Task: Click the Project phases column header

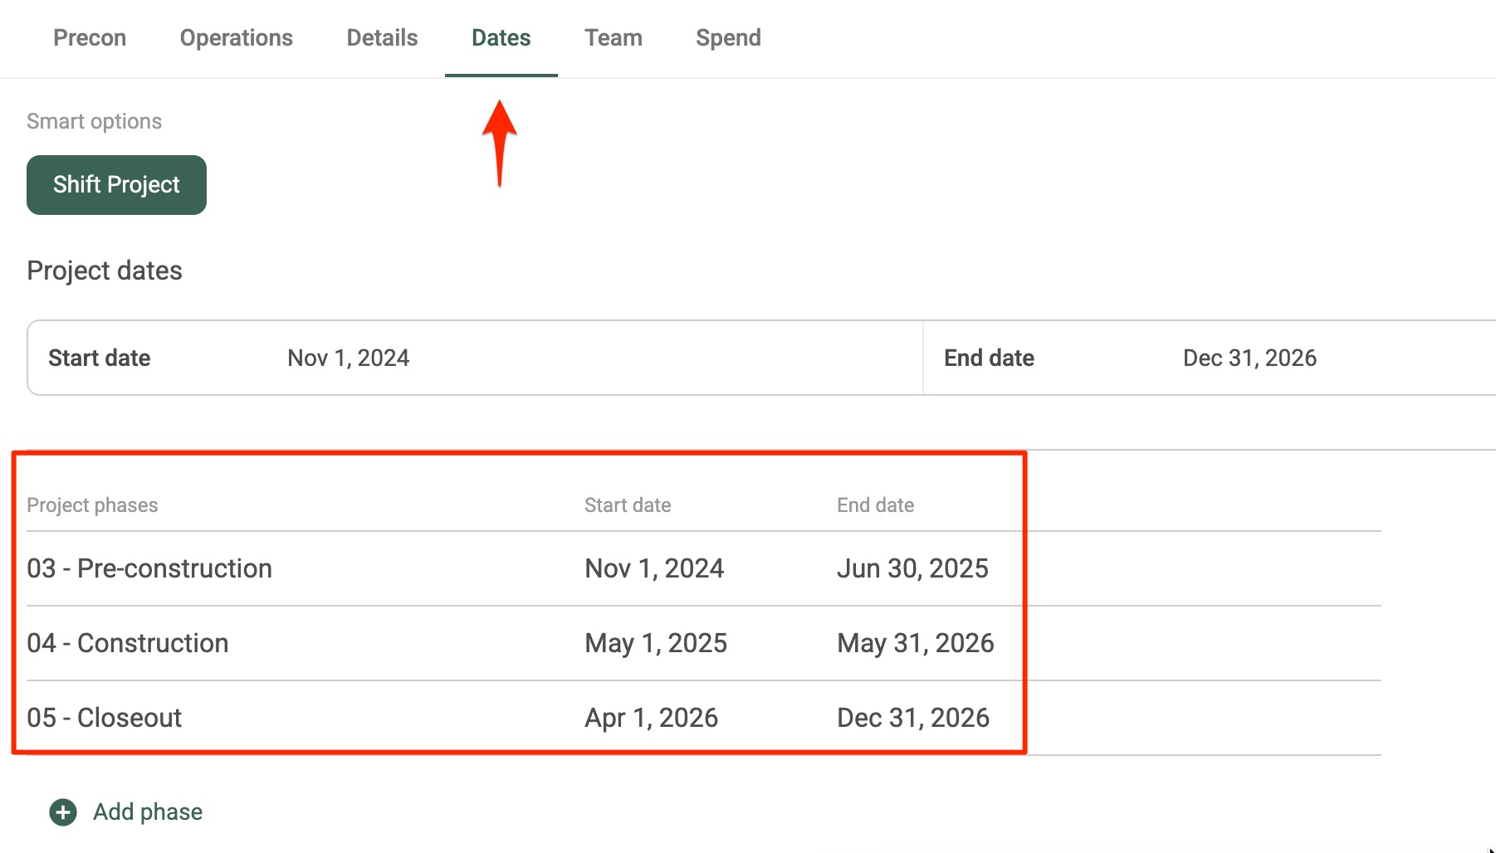Action: click(92, 505)
